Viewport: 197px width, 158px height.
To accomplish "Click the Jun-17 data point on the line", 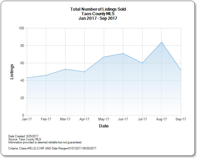I will click(123, 53).
